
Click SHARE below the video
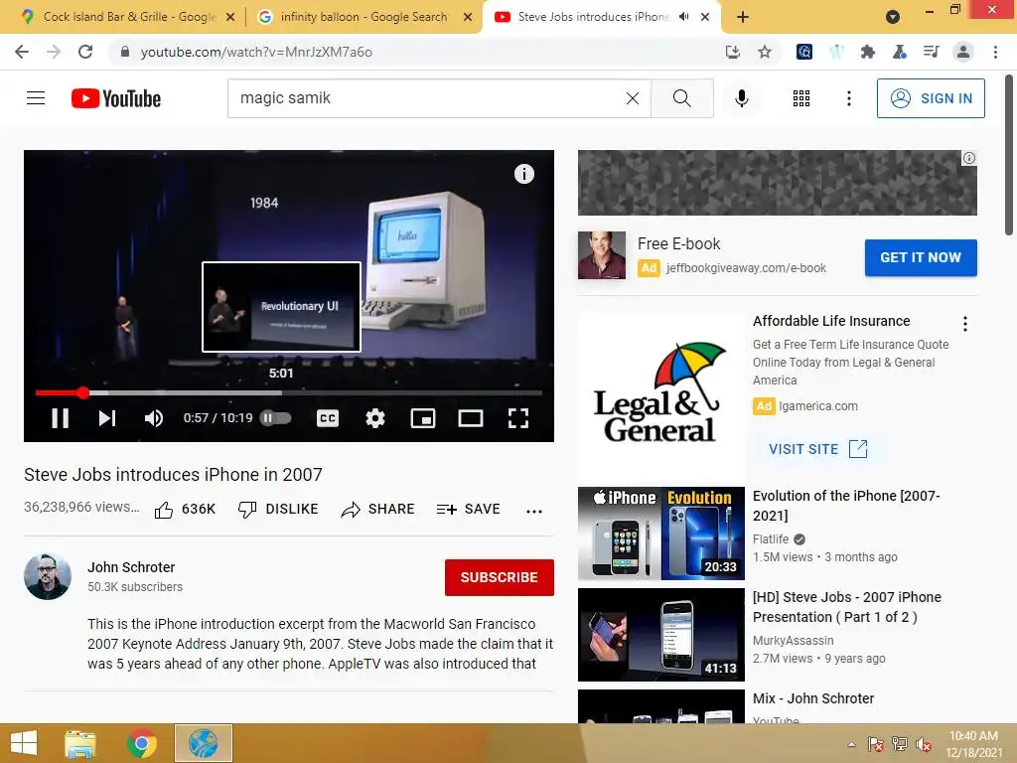(377, 510)
